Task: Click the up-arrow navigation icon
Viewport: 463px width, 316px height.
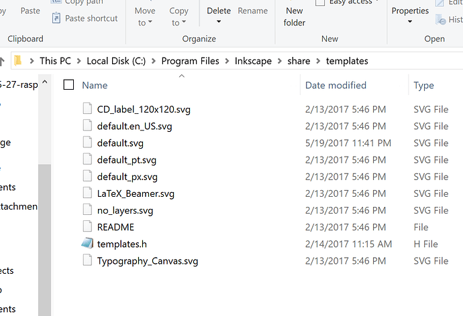Action: point(2,61)
